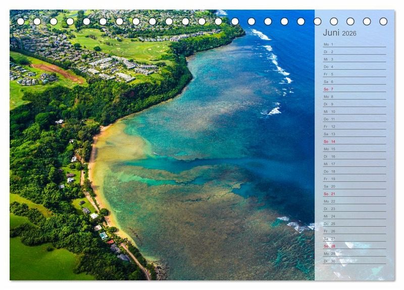Select the row 'Do 11'

(x=355, y=119)
